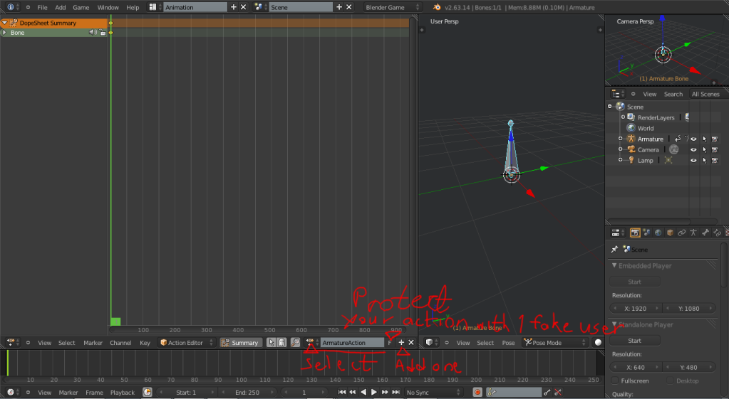Open the Pose Mode dropdown
This screenshot has height=399, width=729.
555,342
